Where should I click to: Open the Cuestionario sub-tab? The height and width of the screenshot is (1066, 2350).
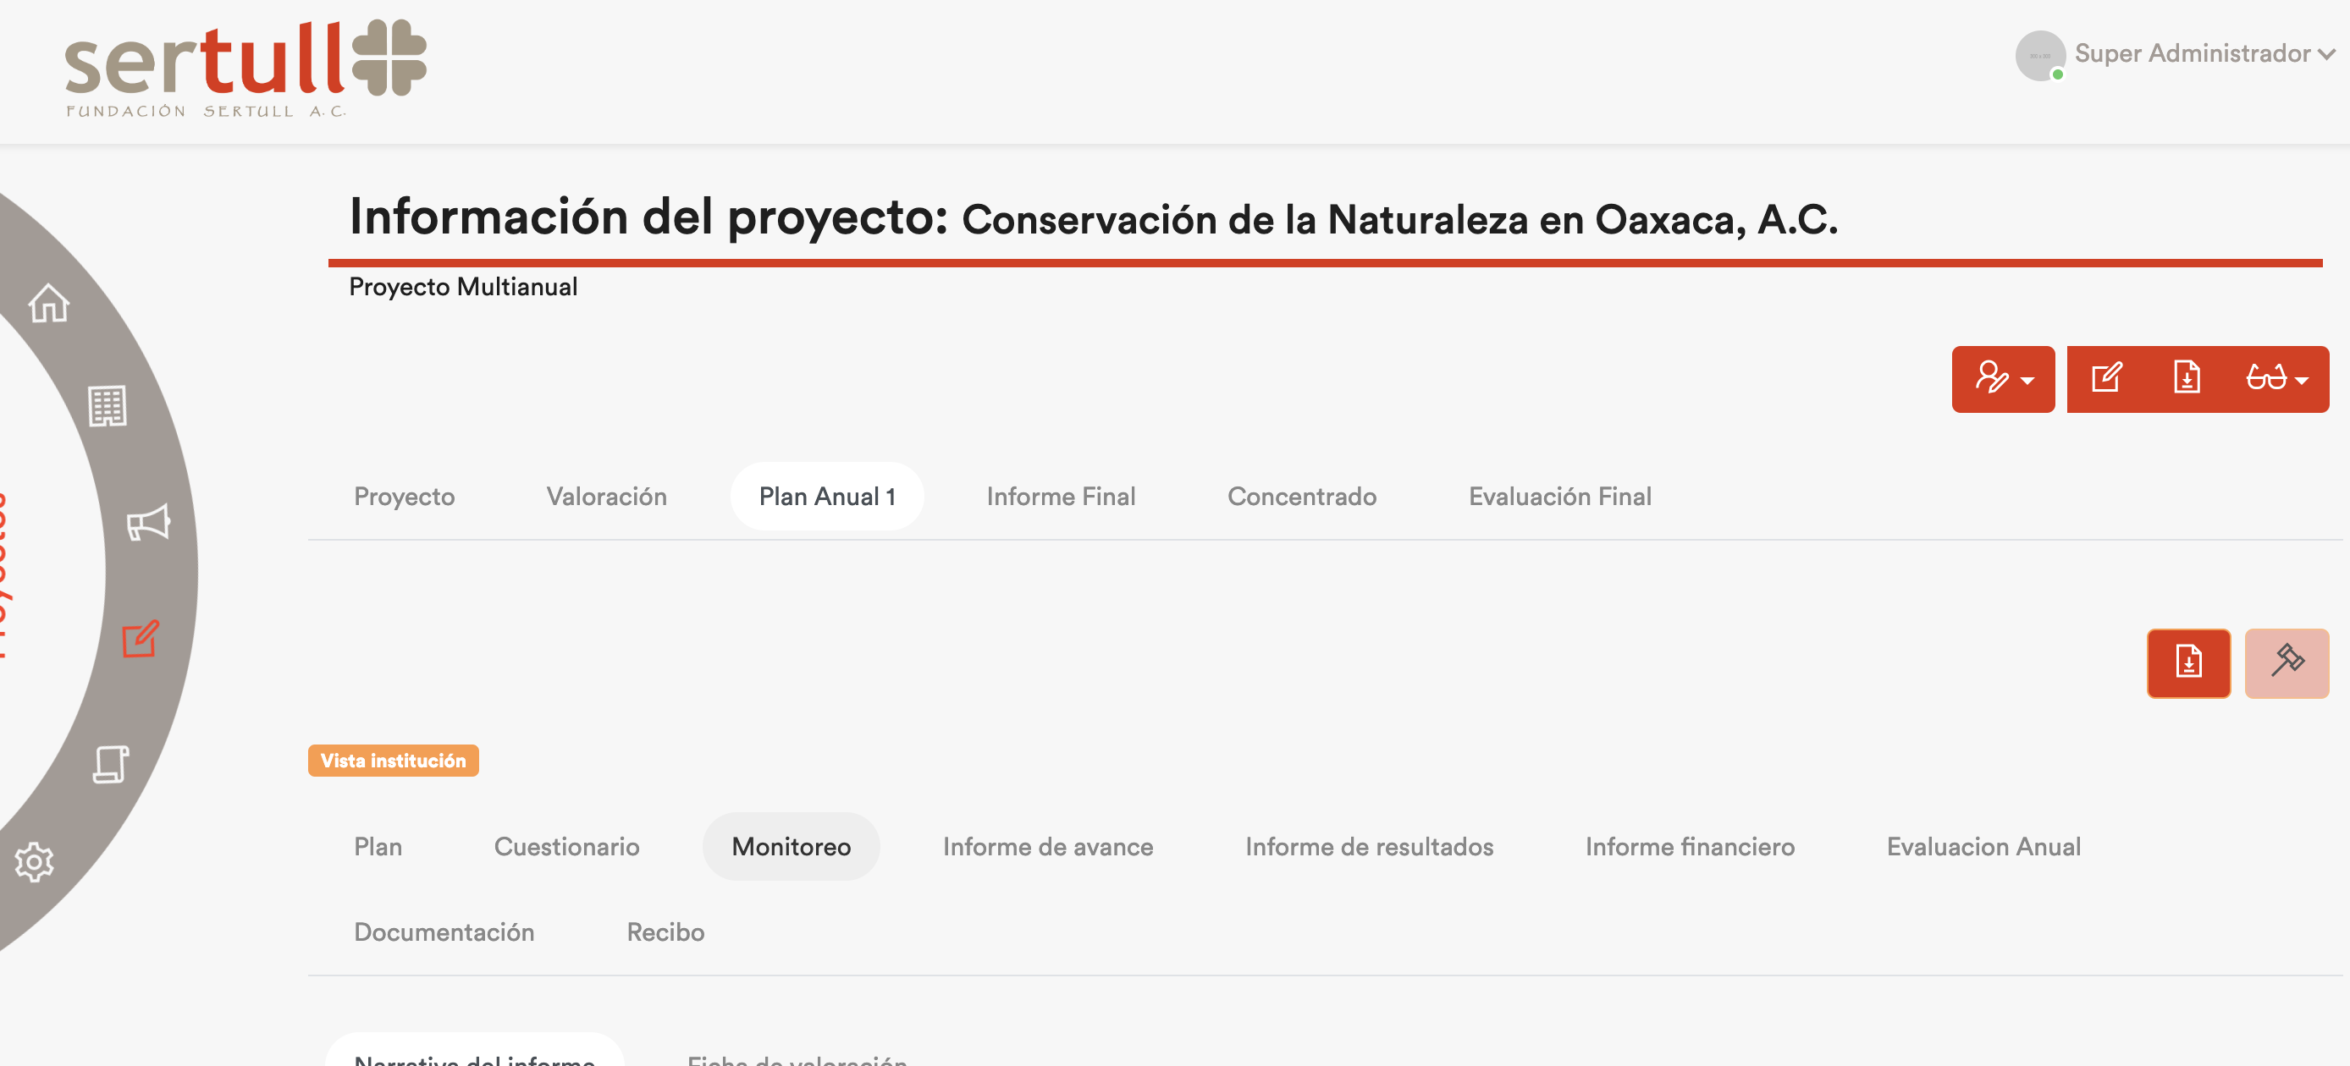pyautogui.click(x=566, y=847)
